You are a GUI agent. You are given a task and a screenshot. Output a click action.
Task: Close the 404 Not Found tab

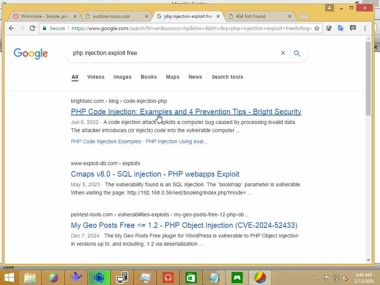[289, 16]
